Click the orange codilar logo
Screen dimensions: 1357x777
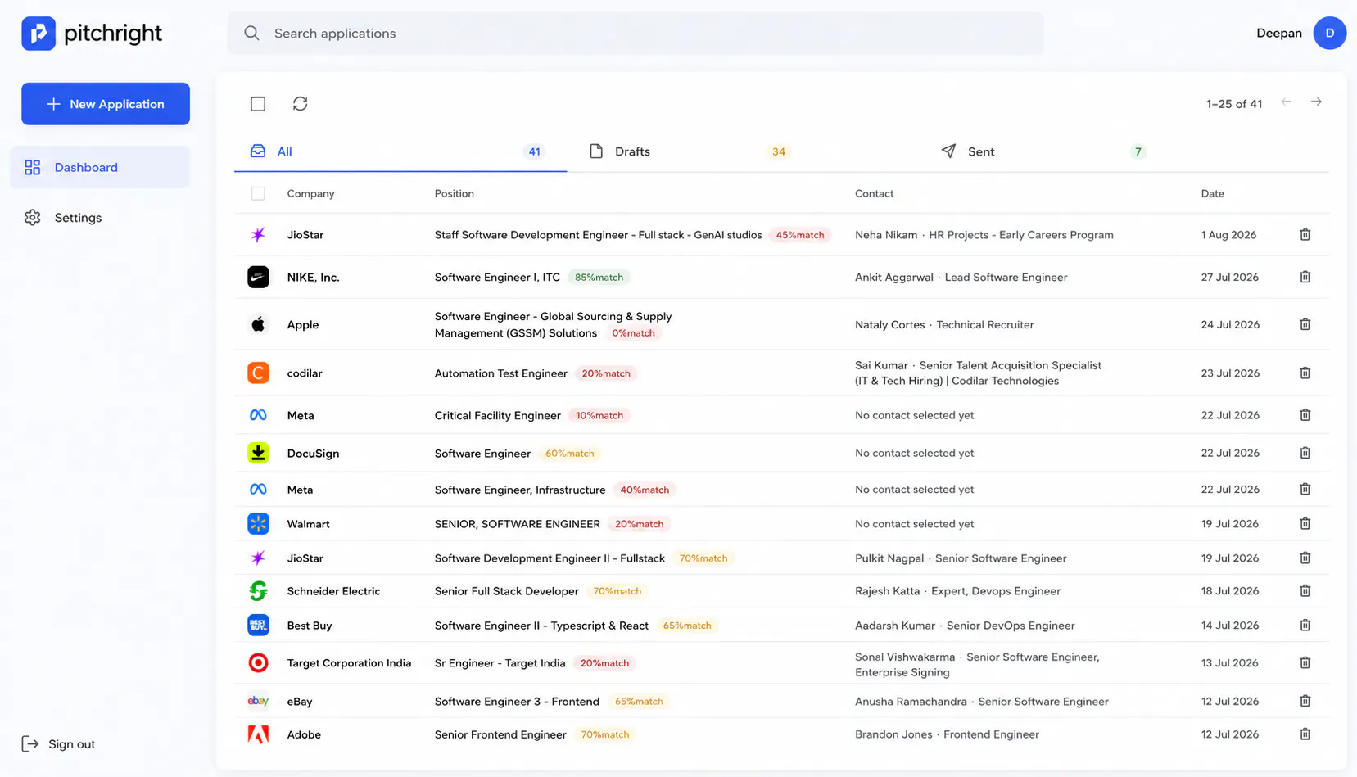pos(258,373)
